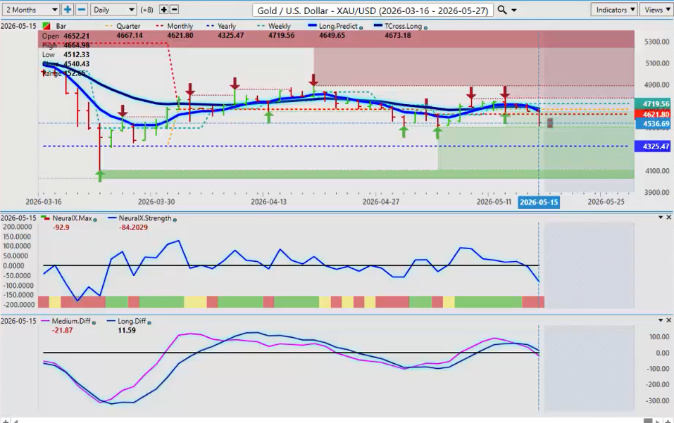Click the Medium.Diff value -21.87
This screenshot has width=674, height=423.
pyautogui.click(x=62, y=330)
